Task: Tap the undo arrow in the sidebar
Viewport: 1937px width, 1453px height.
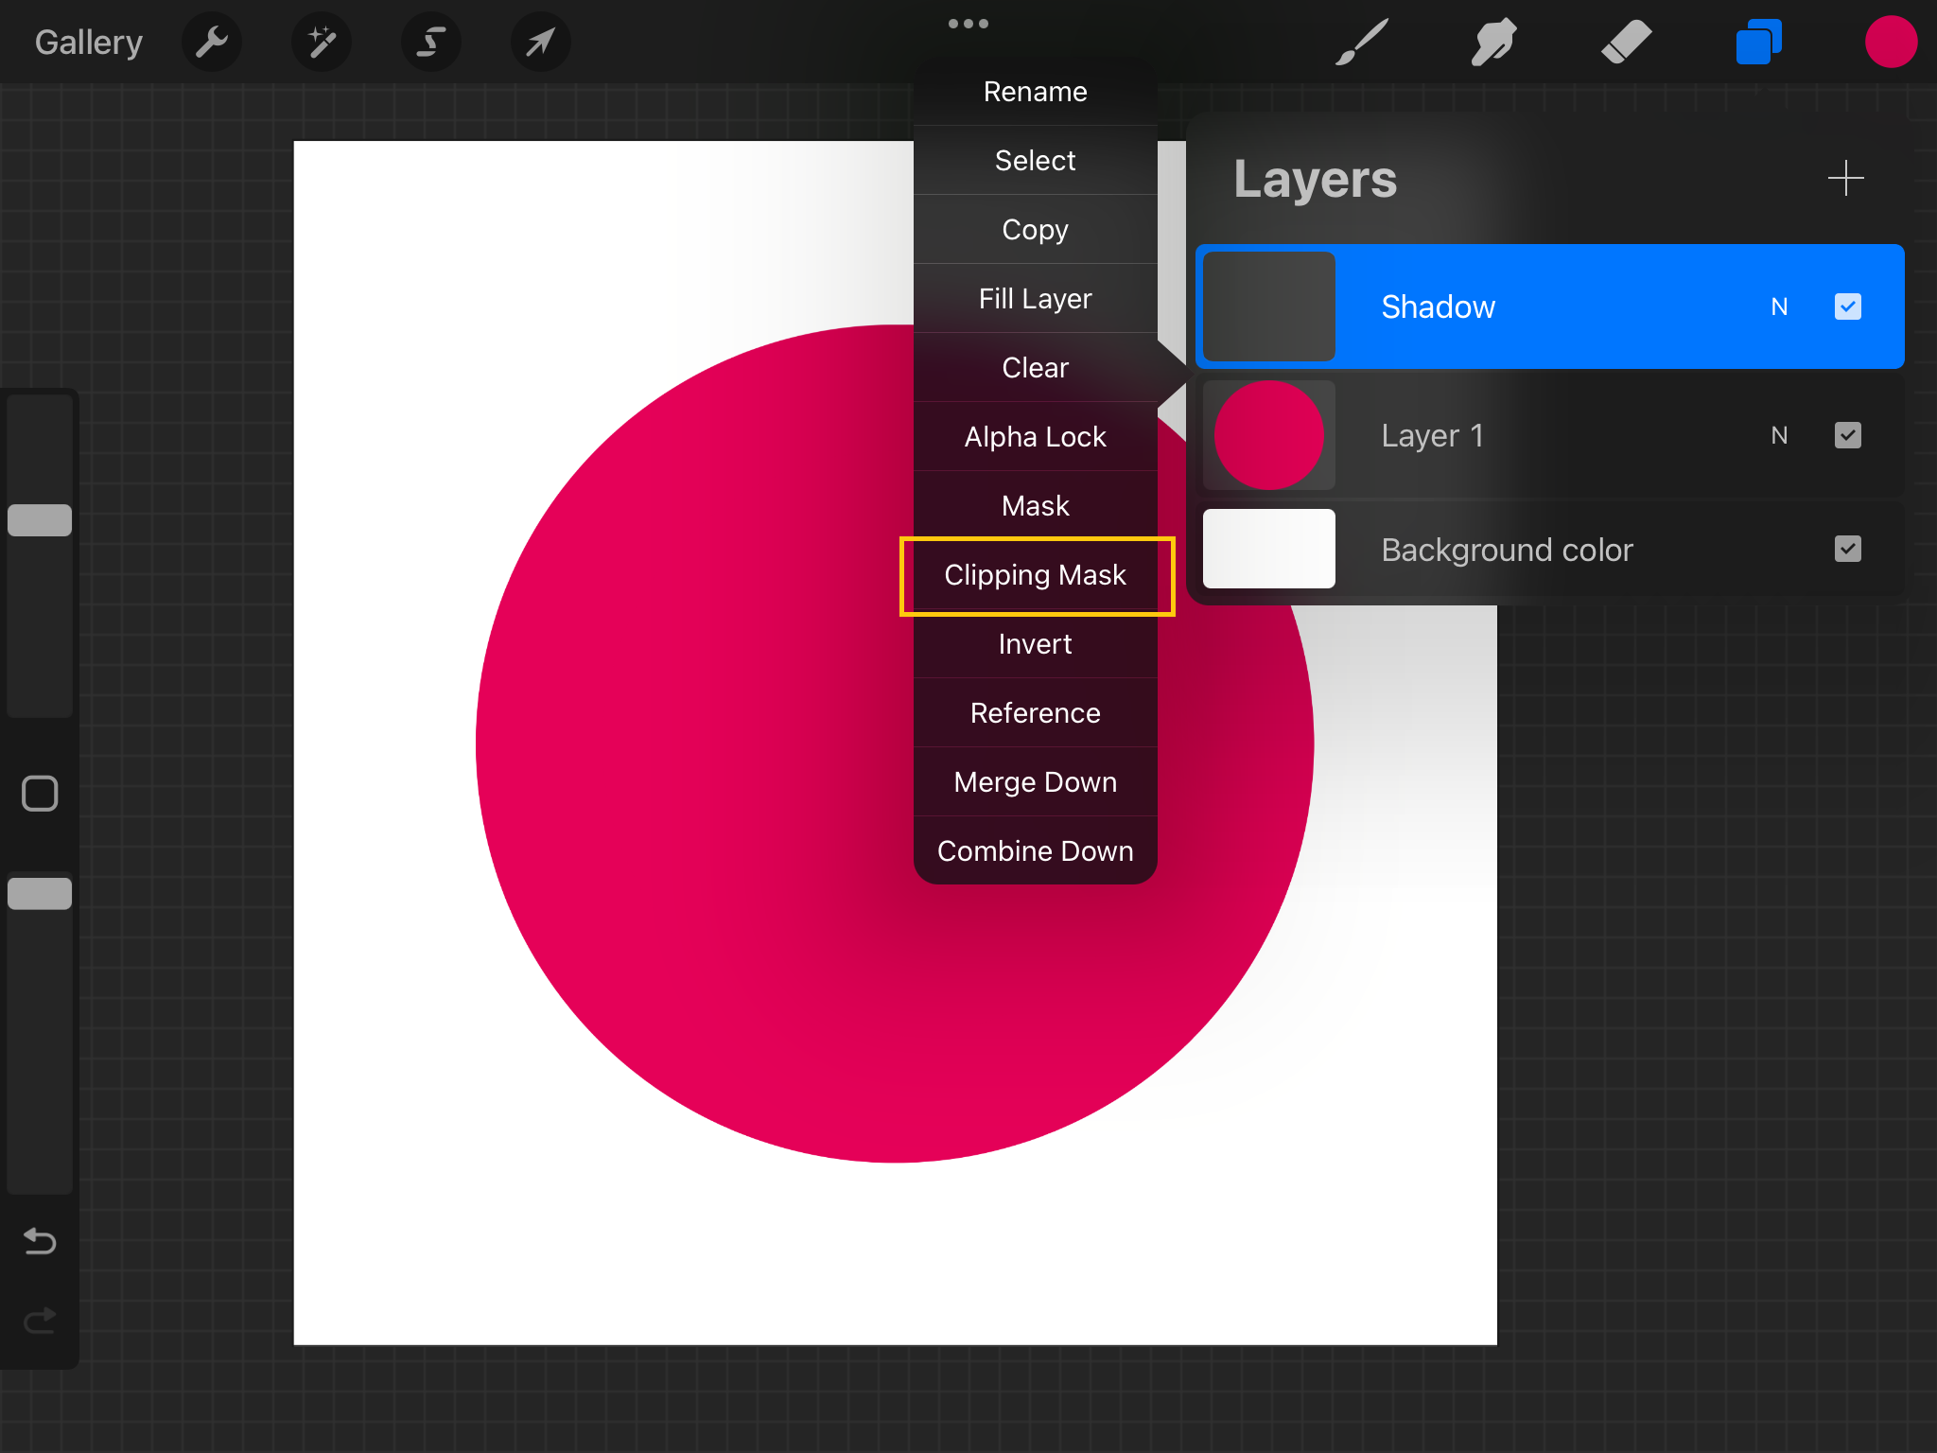Action: coord(39,1242)
